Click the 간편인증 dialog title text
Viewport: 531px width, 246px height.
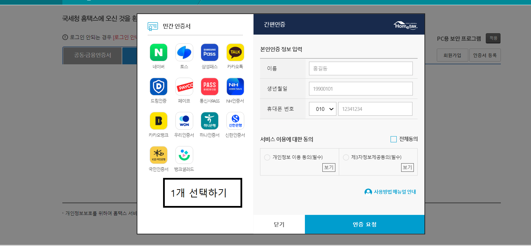click(274, 24)
